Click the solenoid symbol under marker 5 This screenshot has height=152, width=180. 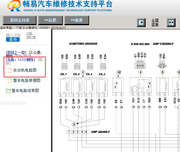tap(162, 87)
